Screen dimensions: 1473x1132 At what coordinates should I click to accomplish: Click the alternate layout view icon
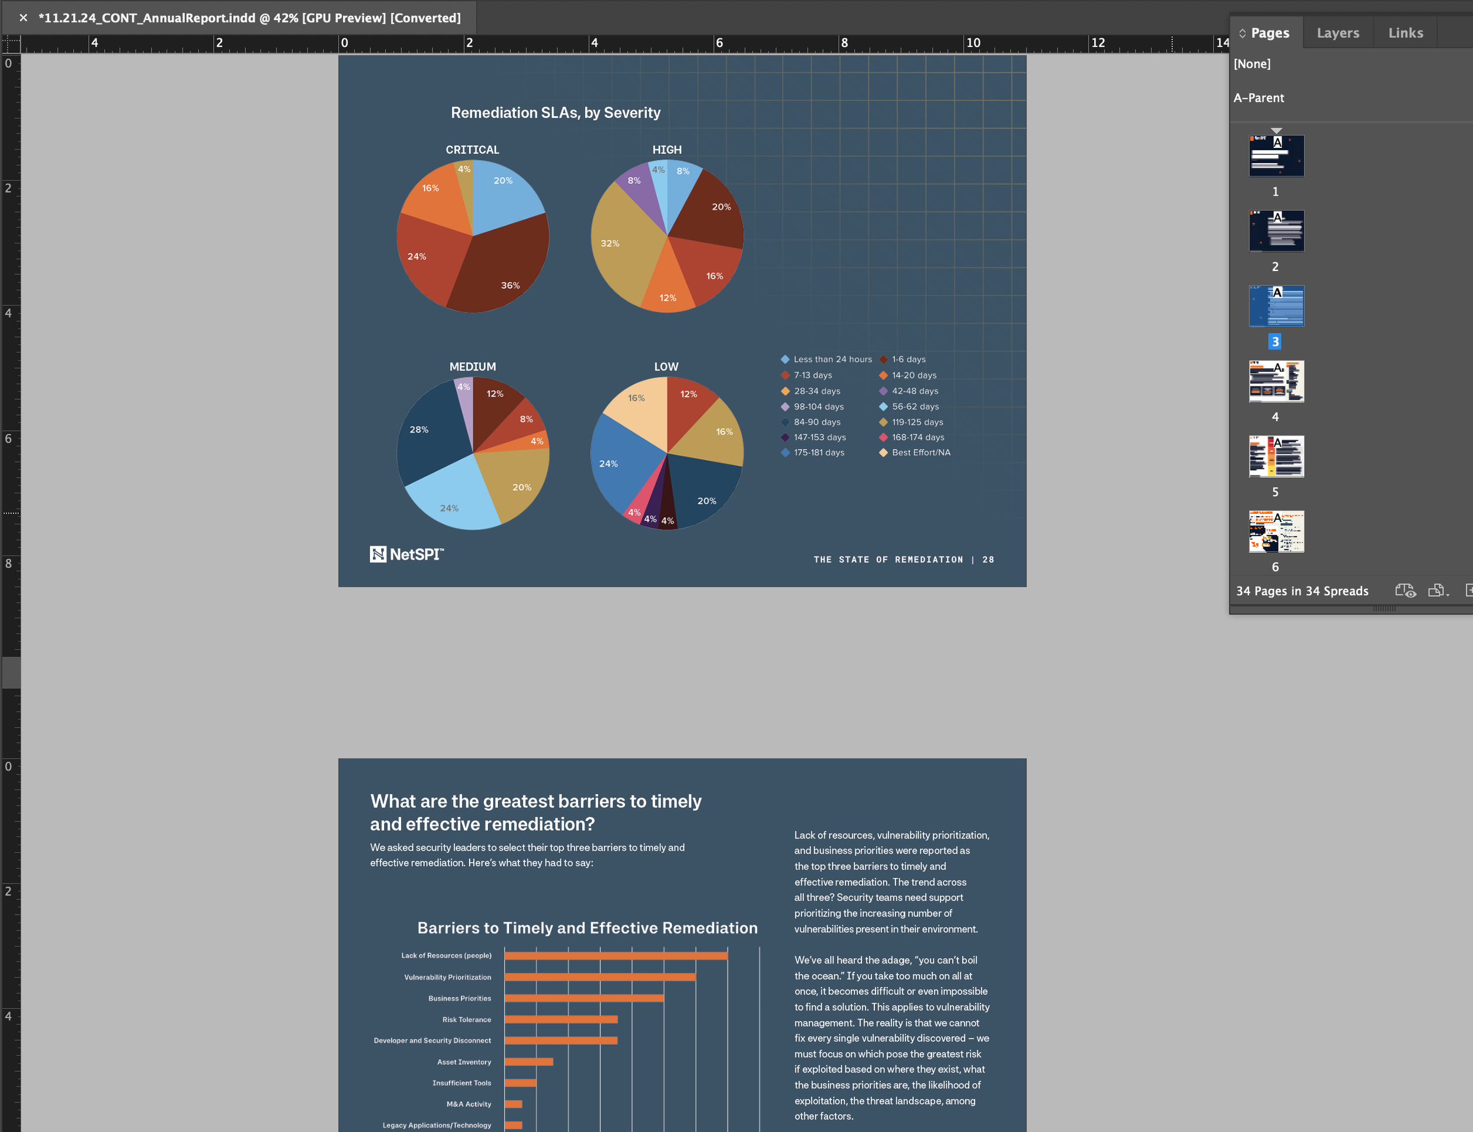pyautogui.click(x=1405, y=591)
